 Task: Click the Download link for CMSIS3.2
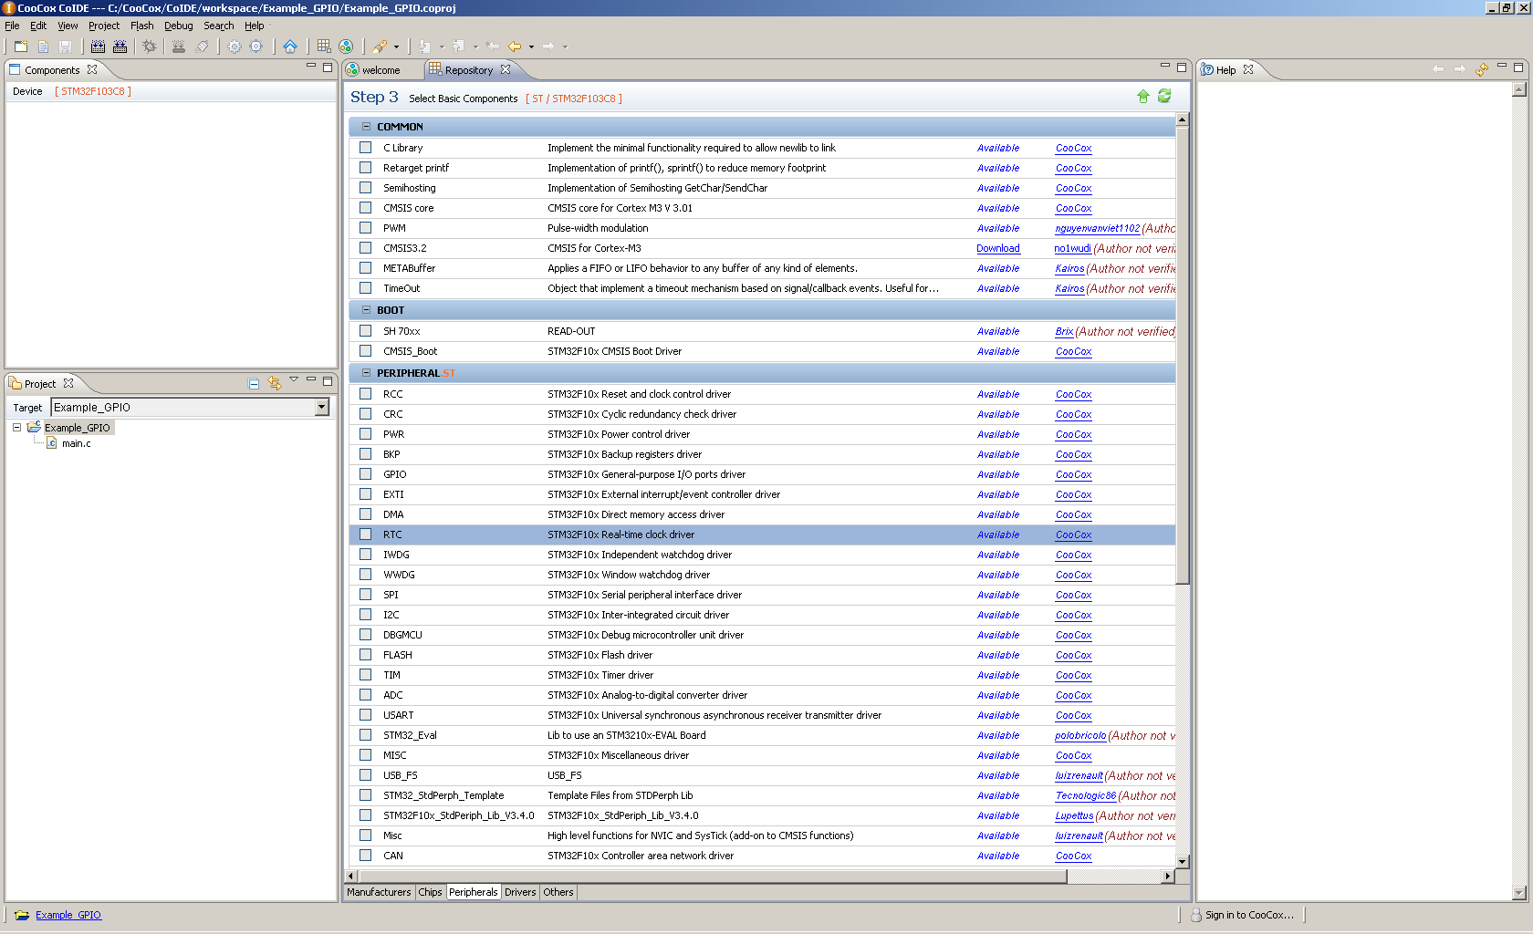pos(997,248)
